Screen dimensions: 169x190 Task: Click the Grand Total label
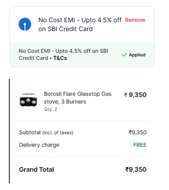[x=36, y=170]
